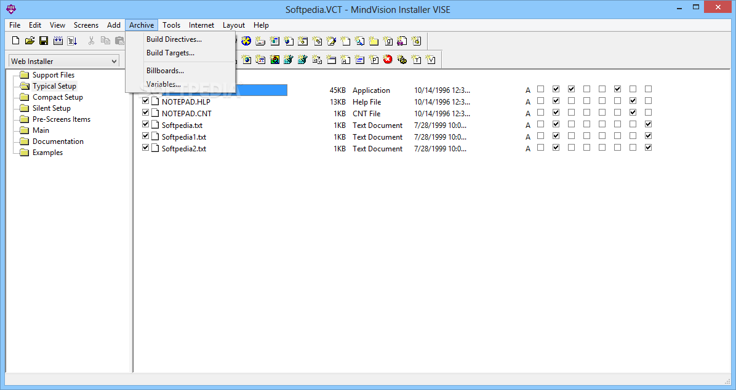Viewport: 736px width, 390px height.
Task: Click the blue lines message icon
Action: click(359, 59)
